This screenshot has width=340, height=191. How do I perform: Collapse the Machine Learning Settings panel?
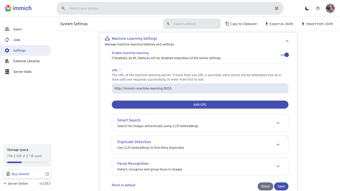click(287, 41)
